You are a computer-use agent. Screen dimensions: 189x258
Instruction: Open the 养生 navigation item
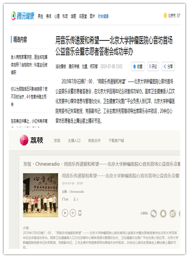coord(40,16)
